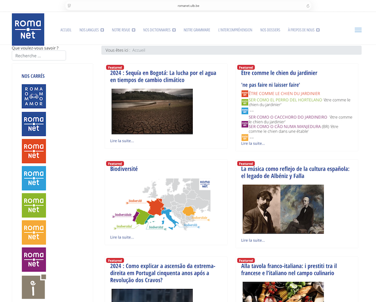This screenshot has width=376, height=302.
Task: Select the purple RomaNet square icon
Action: [x=34, y=260]
